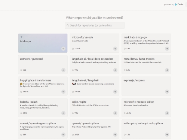Image resolution: width=187 pixels, height=140 pixels.
Task: Click the arrow on anthropics / anthropic-sdk-python card
Action: pyautogui.click(x=167, y=134)
